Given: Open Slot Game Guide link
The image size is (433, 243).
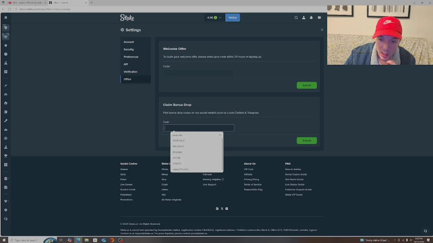Looking at the screenshot, I should pos(294,179).
